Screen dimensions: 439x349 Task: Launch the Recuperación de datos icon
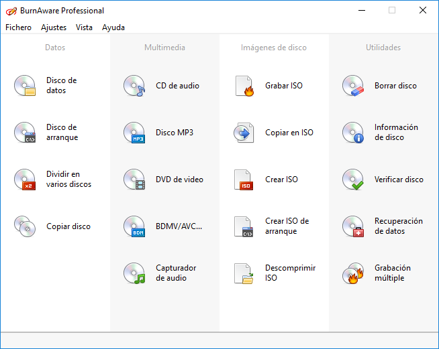click(x=353, y=226)
